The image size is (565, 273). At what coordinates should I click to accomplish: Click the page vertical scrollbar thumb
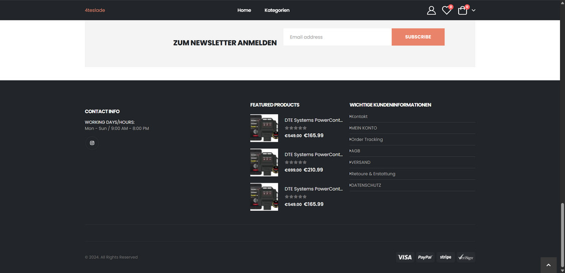[562, 235]
